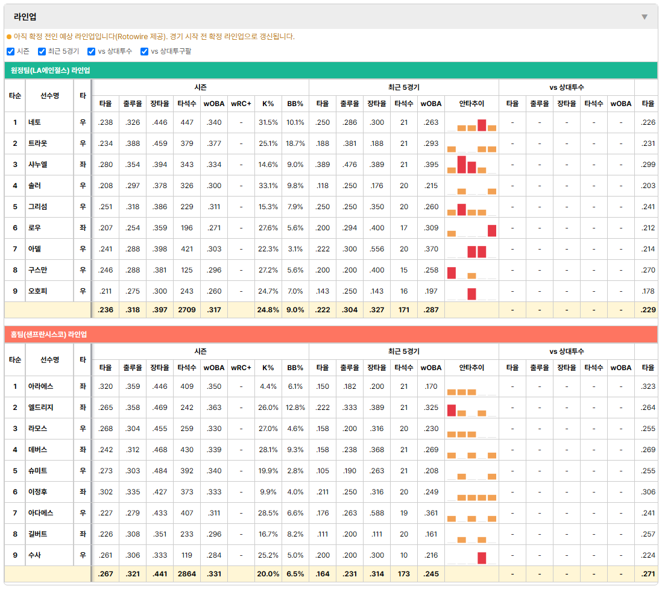Screen dimensions: 662x589
Task: Click 엘드리지's hit trend chart
Action: [471, 408]
